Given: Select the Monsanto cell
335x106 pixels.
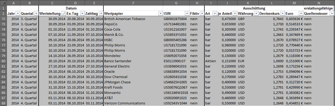Looking at the screenshot, I should click(133, 93).
